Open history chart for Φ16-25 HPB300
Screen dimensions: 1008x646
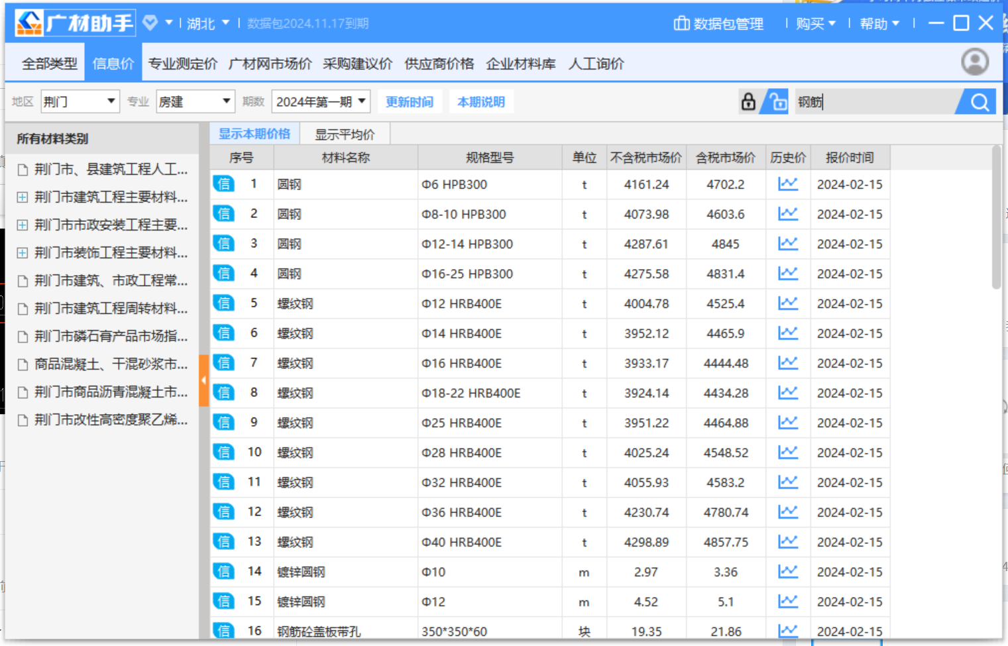[788, 273]
